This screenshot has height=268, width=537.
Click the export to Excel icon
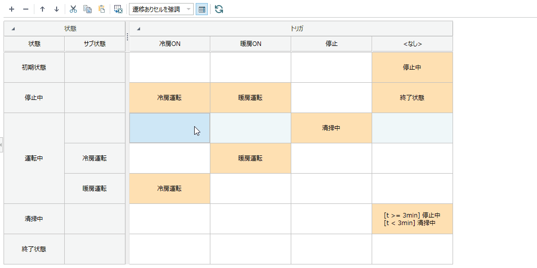coord(118,9)
